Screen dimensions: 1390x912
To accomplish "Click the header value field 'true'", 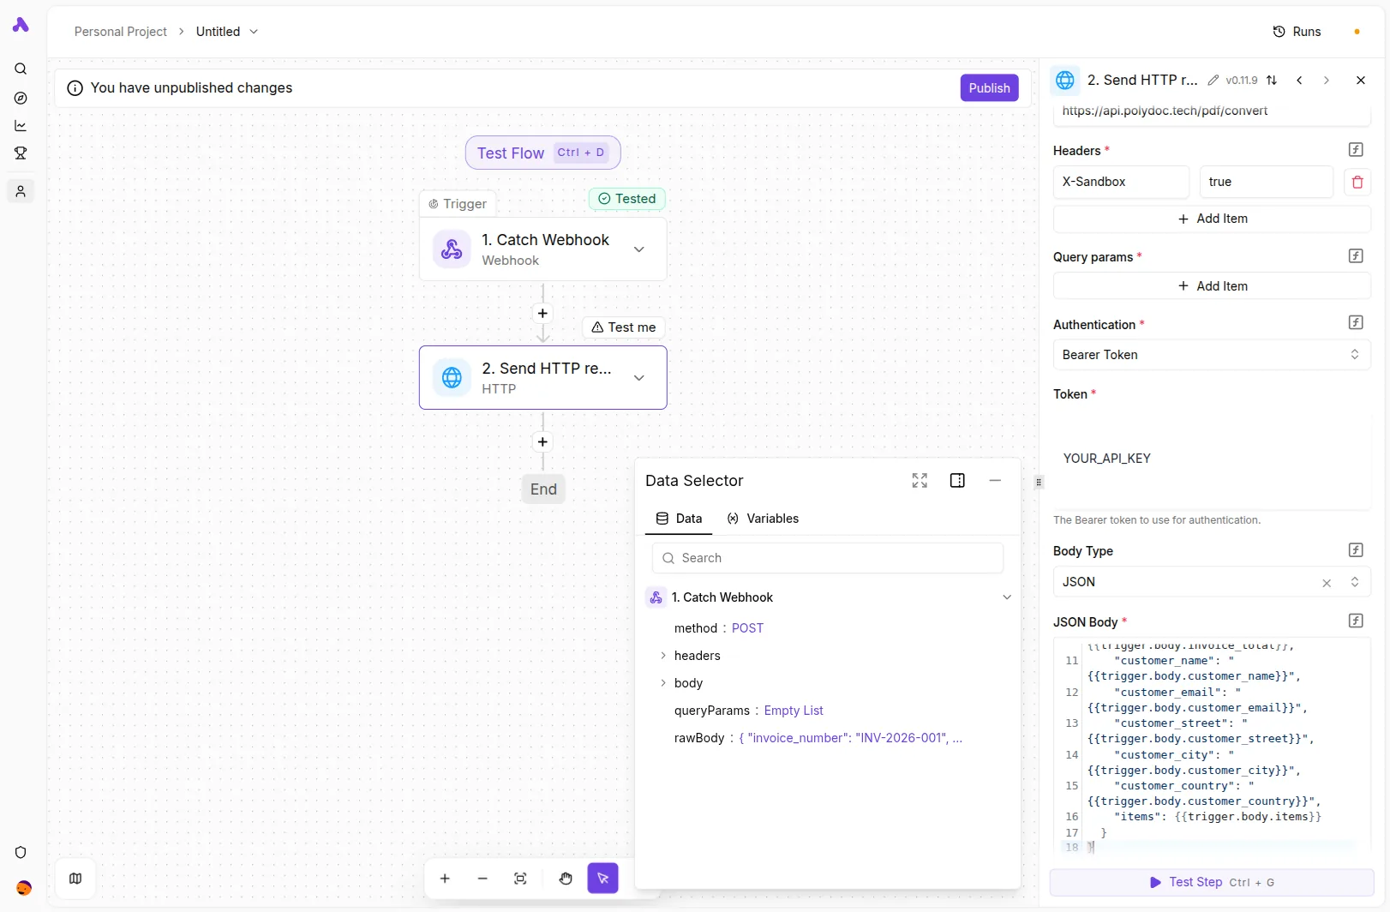I will [x=1267, y=182].
